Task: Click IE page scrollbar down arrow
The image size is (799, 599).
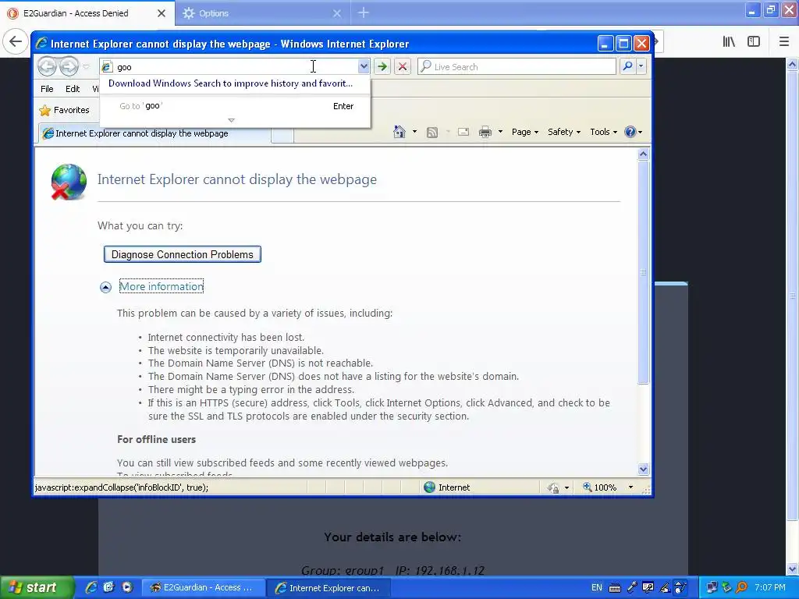Action: point(643,469)
